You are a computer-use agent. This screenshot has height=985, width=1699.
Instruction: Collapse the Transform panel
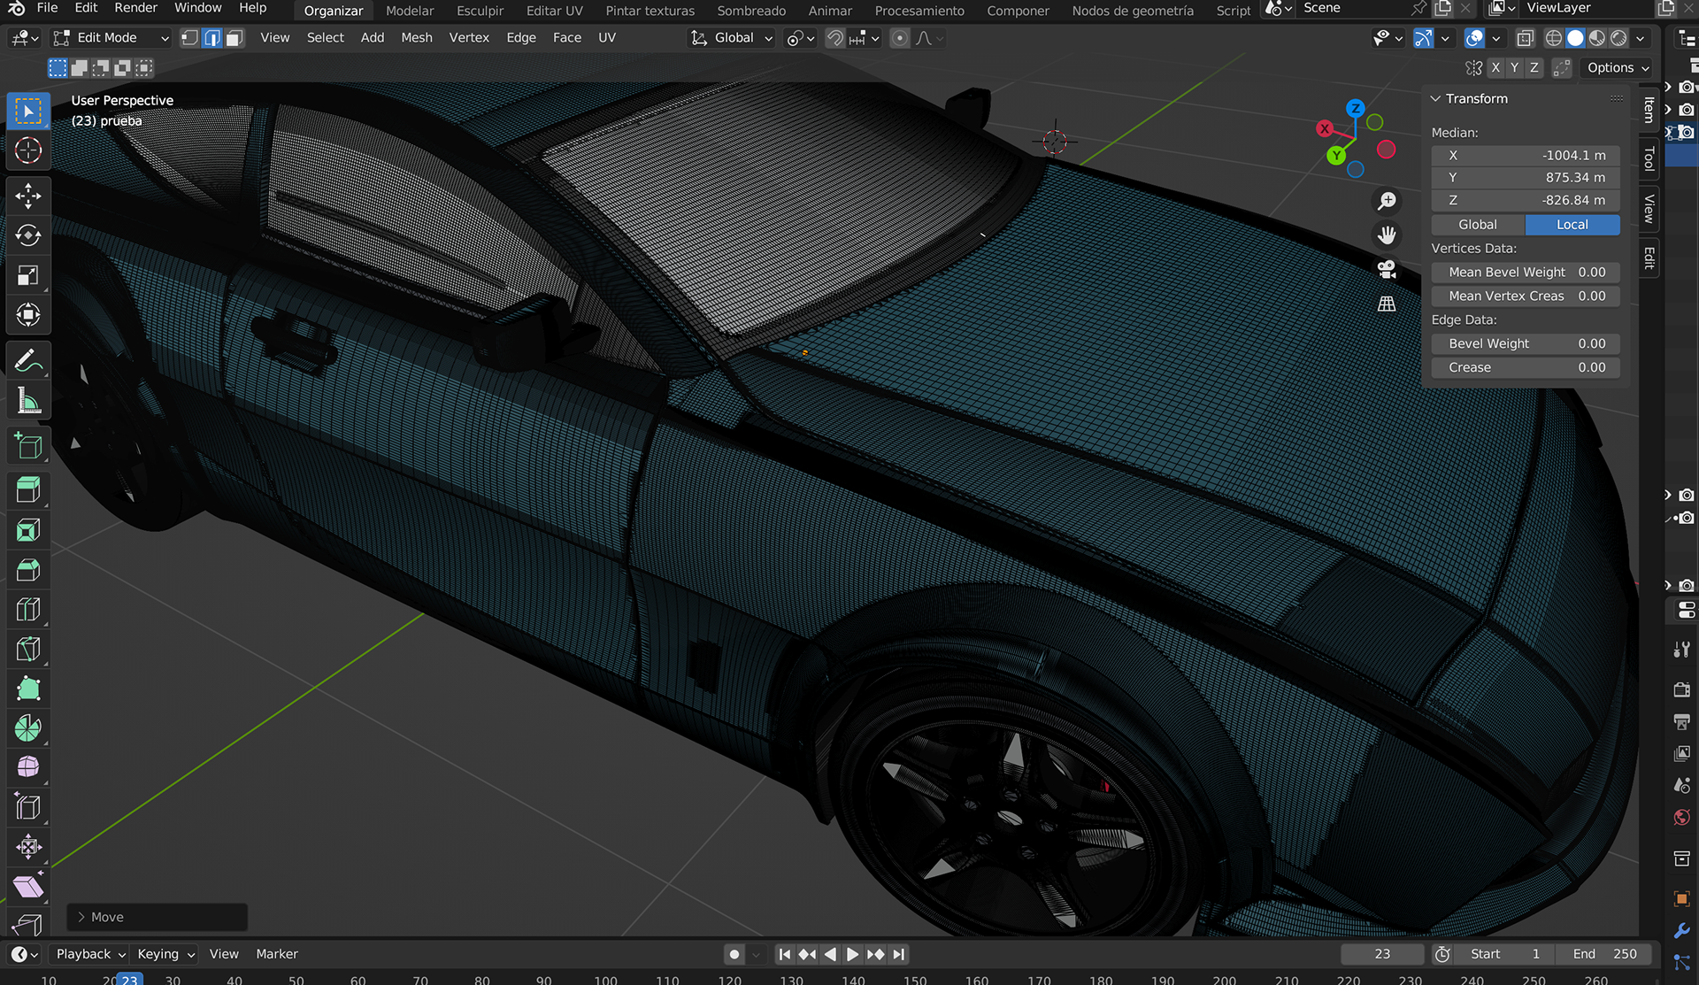[x=1435, y=99]
